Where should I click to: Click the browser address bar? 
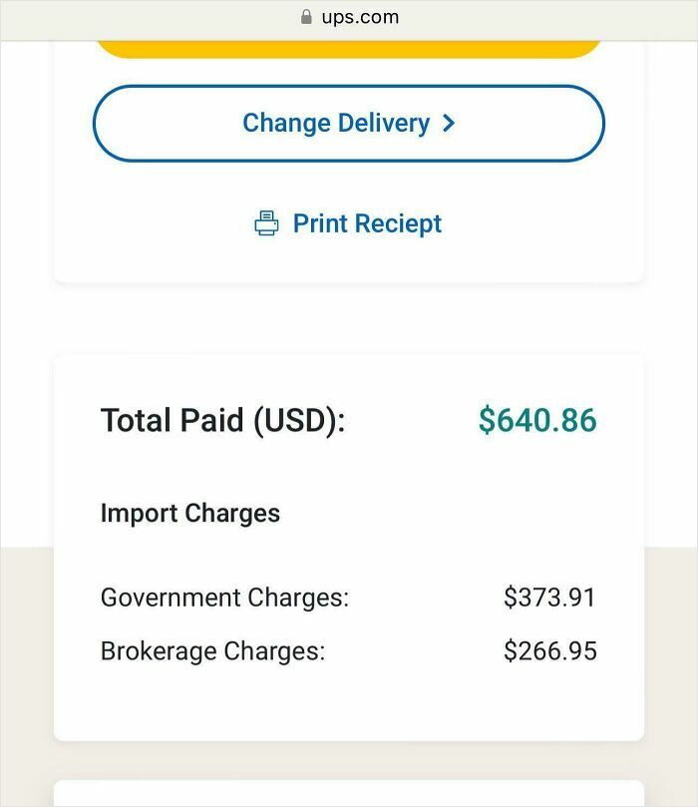(348, 16)
